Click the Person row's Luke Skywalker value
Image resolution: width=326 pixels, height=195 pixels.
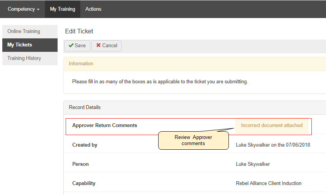(x=253, y=164)
